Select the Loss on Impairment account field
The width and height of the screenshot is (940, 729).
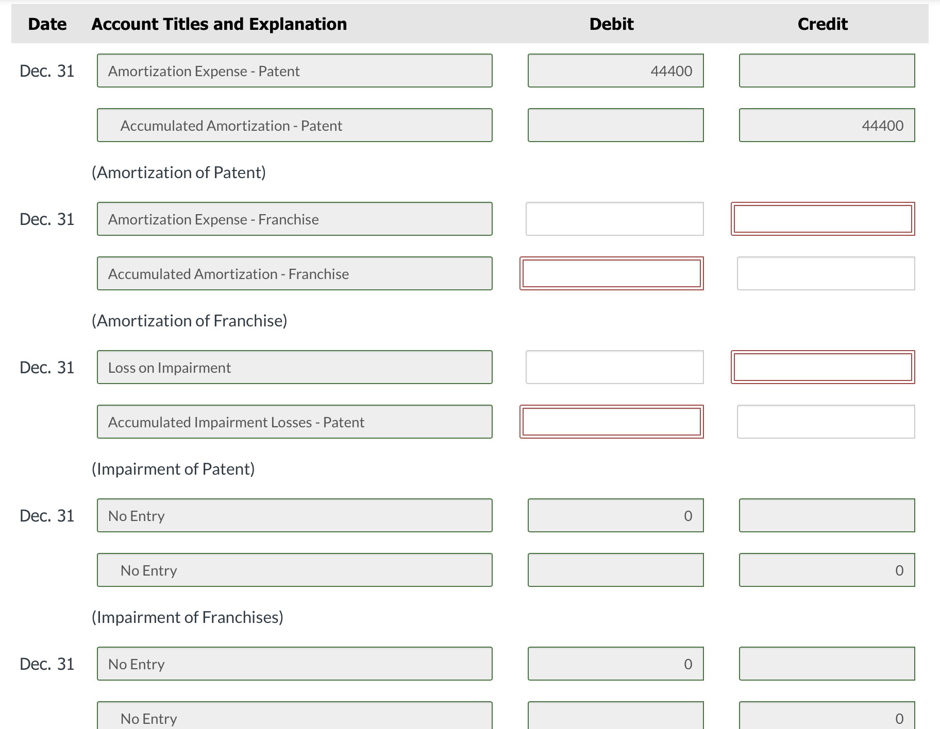coord(294,368)
